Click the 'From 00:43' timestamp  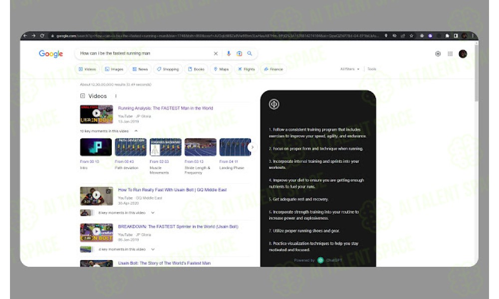[x=124, y=162]
